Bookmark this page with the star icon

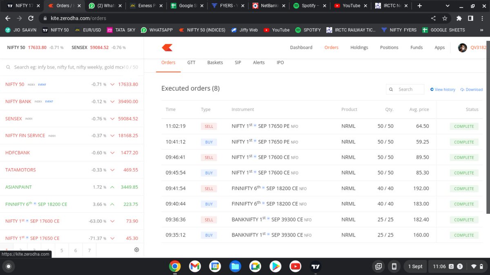[x=445, y=18]
